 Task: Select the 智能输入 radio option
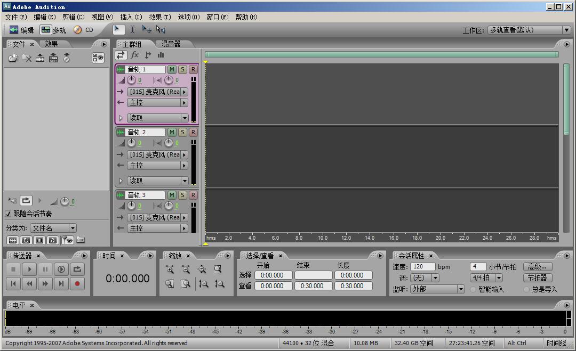click(x=473, y=289)
